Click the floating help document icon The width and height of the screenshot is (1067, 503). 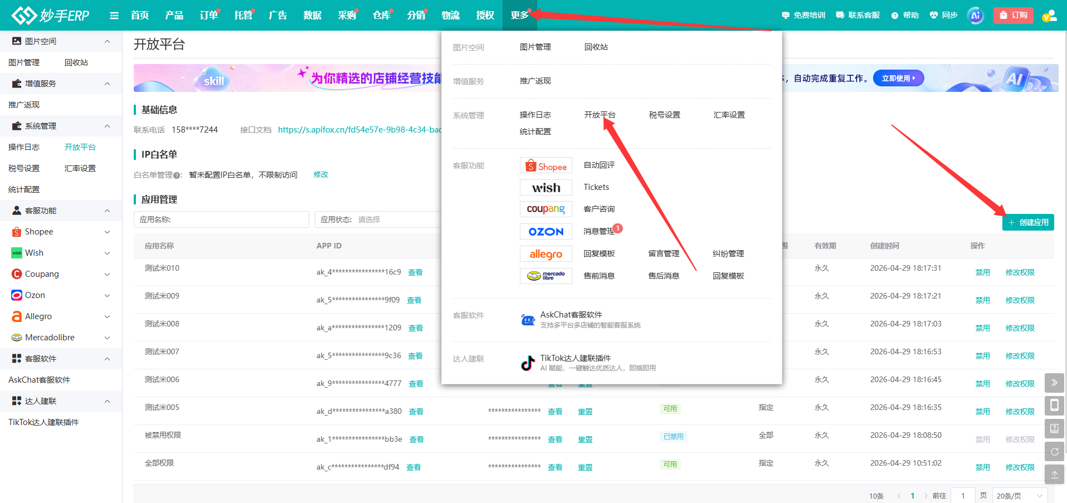click(1054, 428)
